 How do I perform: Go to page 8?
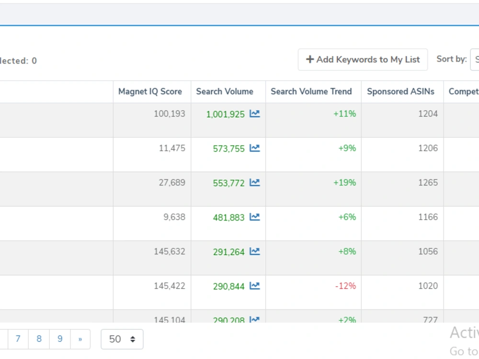point(39,339)
